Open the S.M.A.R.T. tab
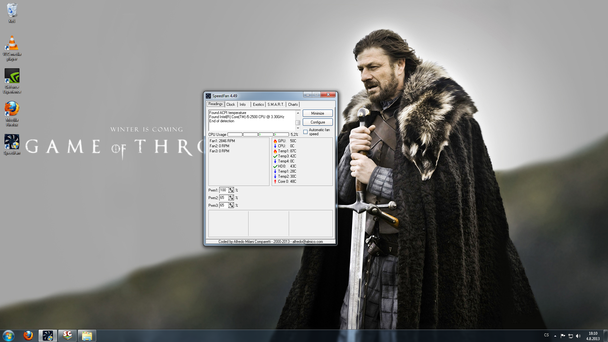The width and height of the screenshot is (608, 342). (275, 104)
